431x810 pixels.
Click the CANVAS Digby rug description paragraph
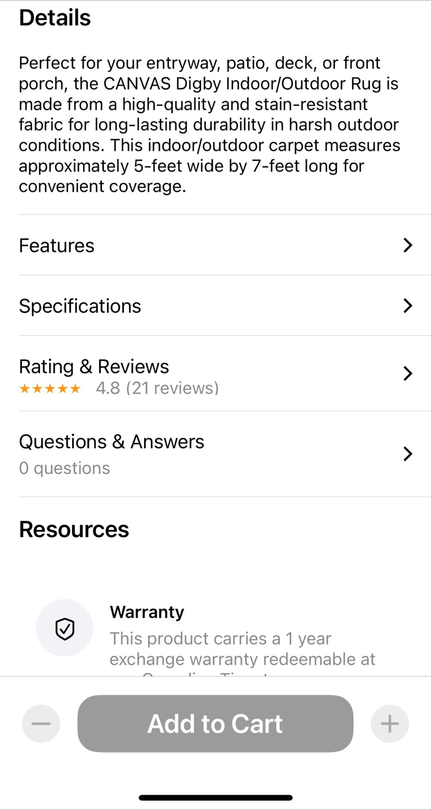pyautogui.click(x=209, y=125)
